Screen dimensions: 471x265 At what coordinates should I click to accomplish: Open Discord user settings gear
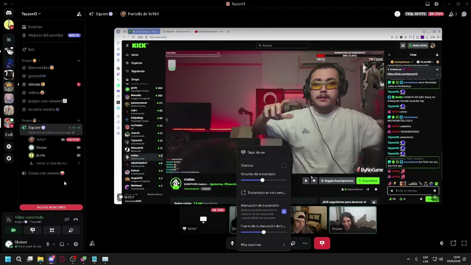point(76,244)
